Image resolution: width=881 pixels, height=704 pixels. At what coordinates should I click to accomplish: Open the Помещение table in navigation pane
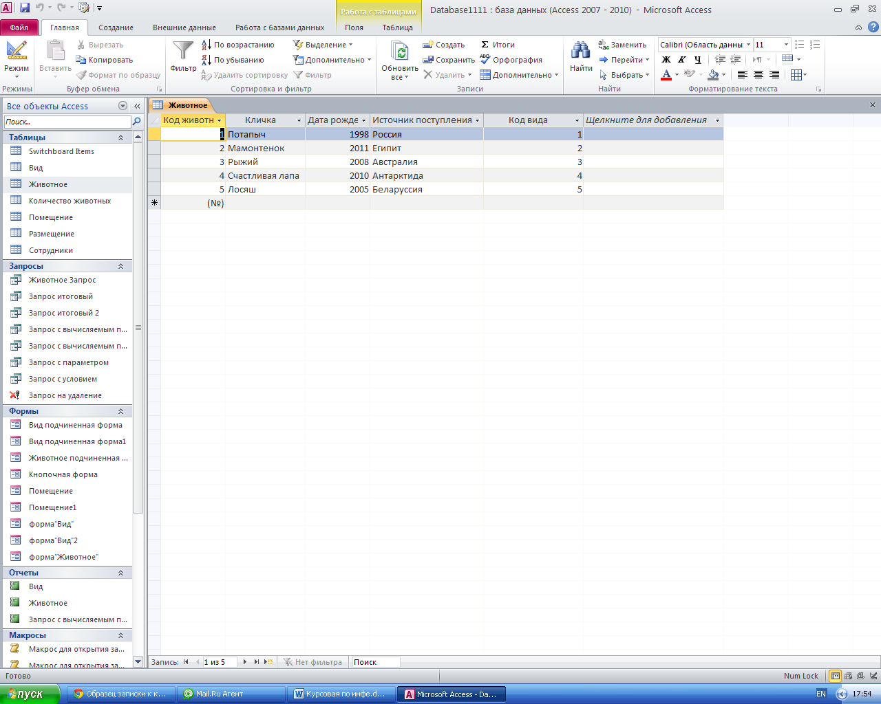pos(50,217)
